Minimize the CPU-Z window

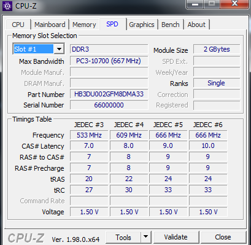coord(195,4)
